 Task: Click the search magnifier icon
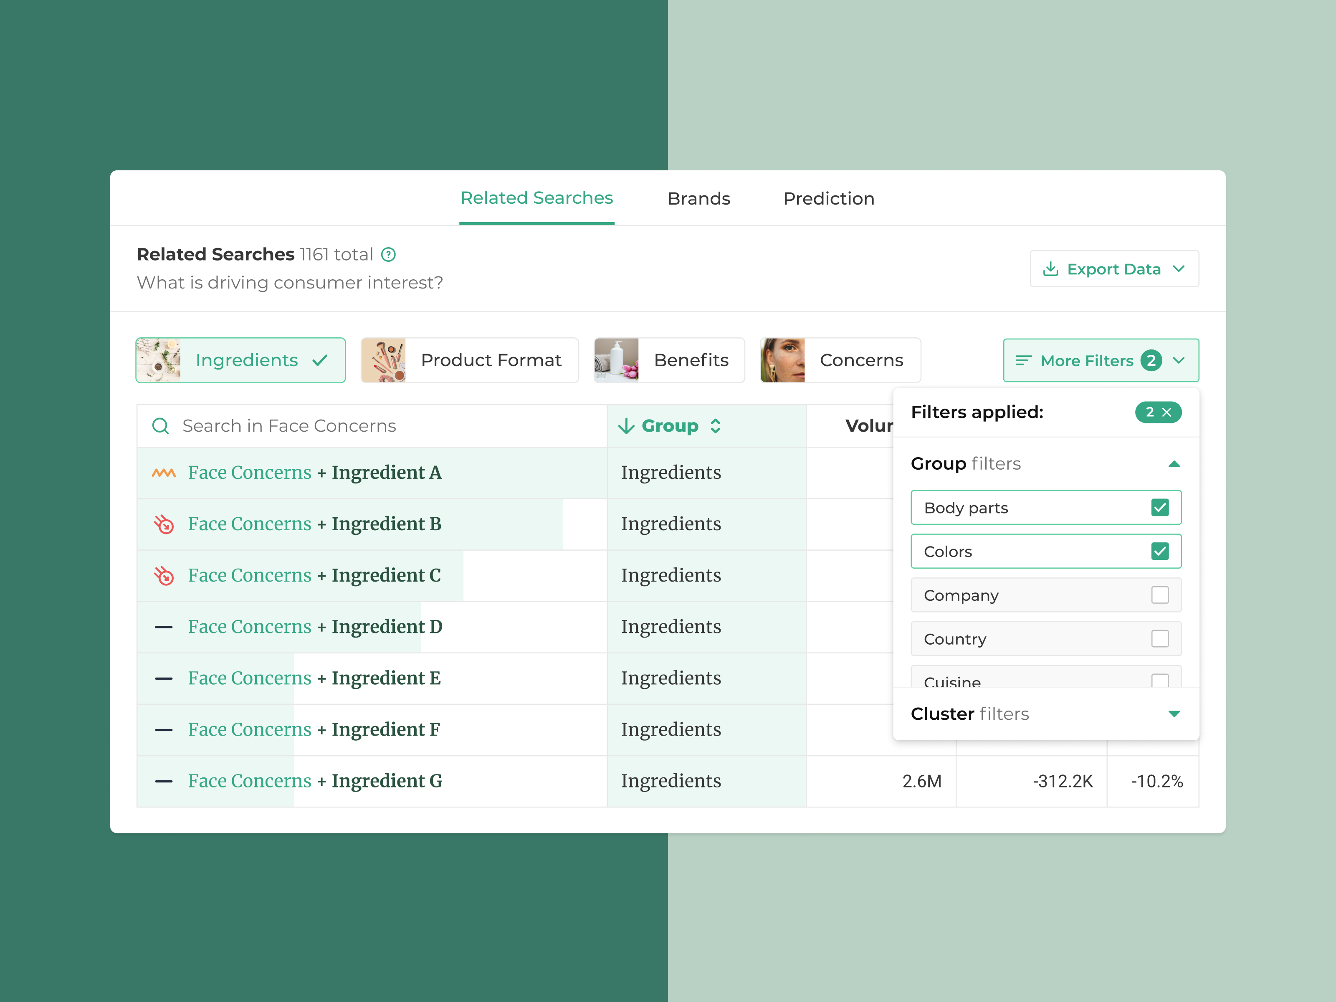[160, 426]
